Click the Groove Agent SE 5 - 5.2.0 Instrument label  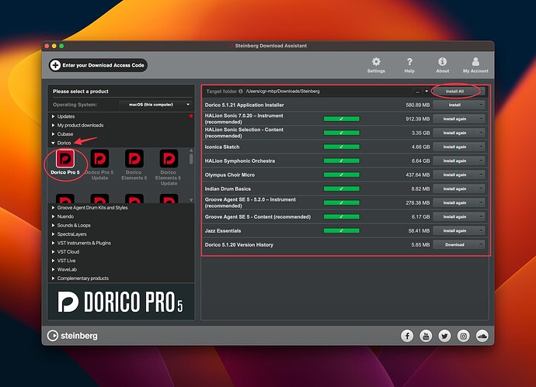250,202
